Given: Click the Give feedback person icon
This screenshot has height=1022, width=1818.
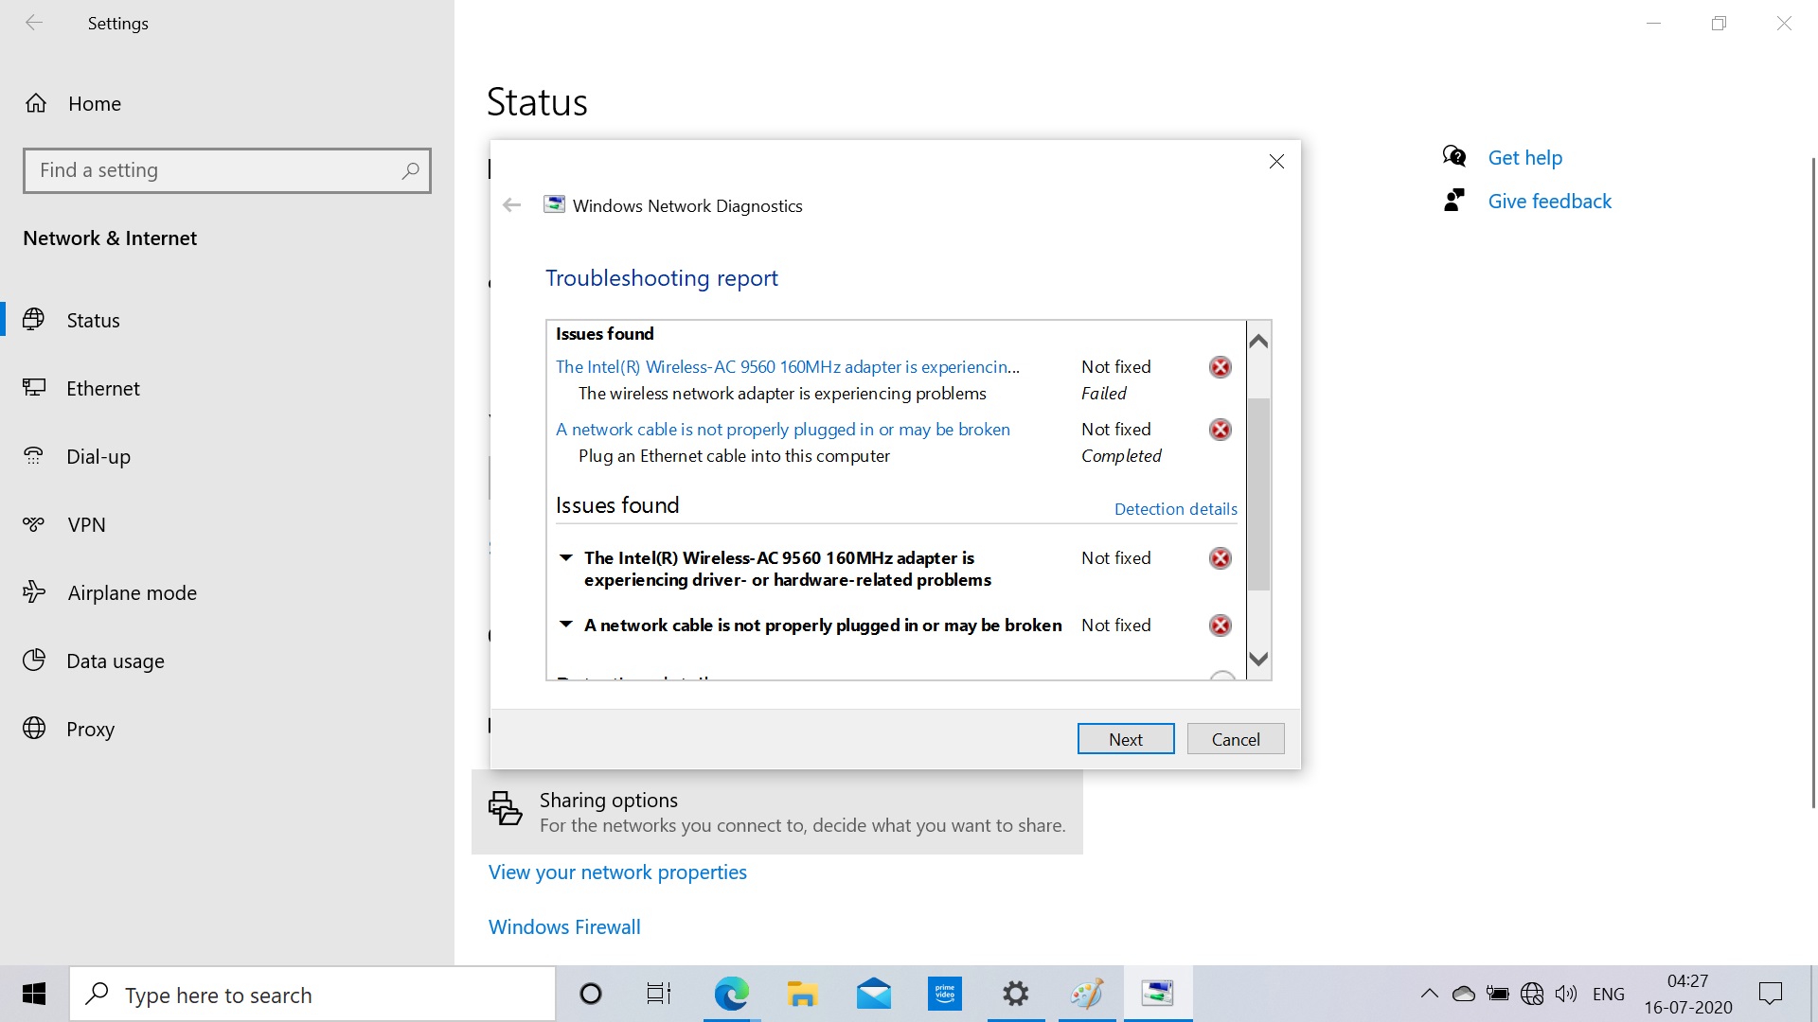Looking at the screenshot, I should click(x=1454, y=200).
